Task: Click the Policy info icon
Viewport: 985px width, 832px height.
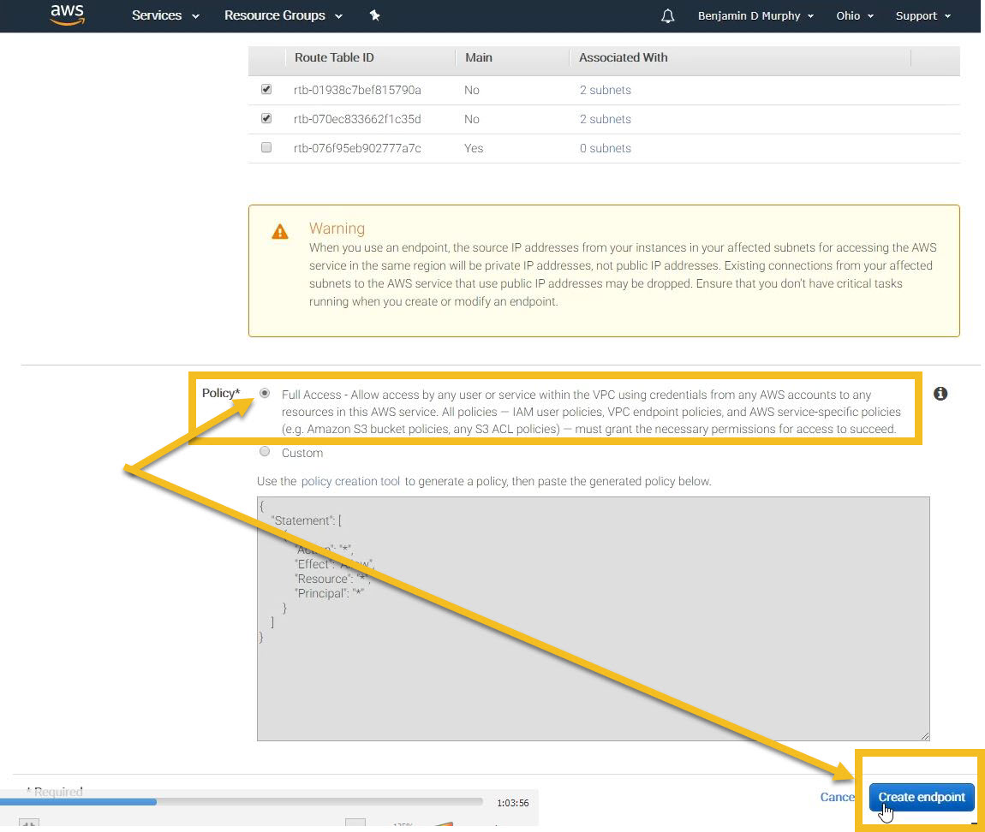Action: 940,393
